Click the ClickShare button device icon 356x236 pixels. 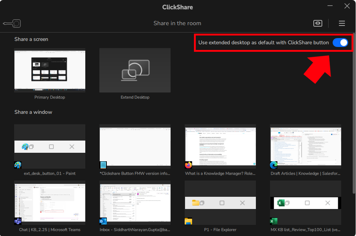pyautogui.click(x=12, y=24)
